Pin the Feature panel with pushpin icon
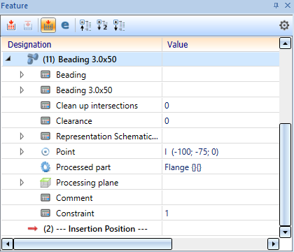Viewport: 294px width, 252px height. (276, 6)
